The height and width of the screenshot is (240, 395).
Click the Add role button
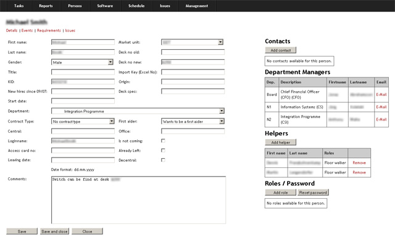click(x=281, y=193)
